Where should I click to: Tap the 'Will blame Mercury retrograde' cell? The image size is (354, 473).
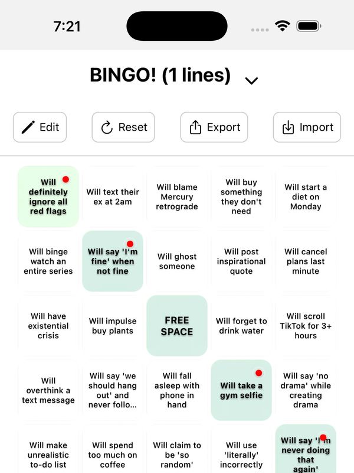[177, 196]
